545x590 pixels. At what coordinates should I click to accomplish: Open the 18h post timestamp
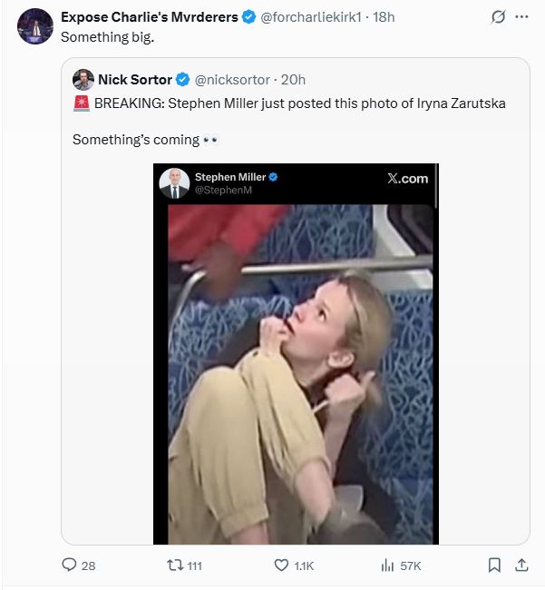(x=384, y=17)
